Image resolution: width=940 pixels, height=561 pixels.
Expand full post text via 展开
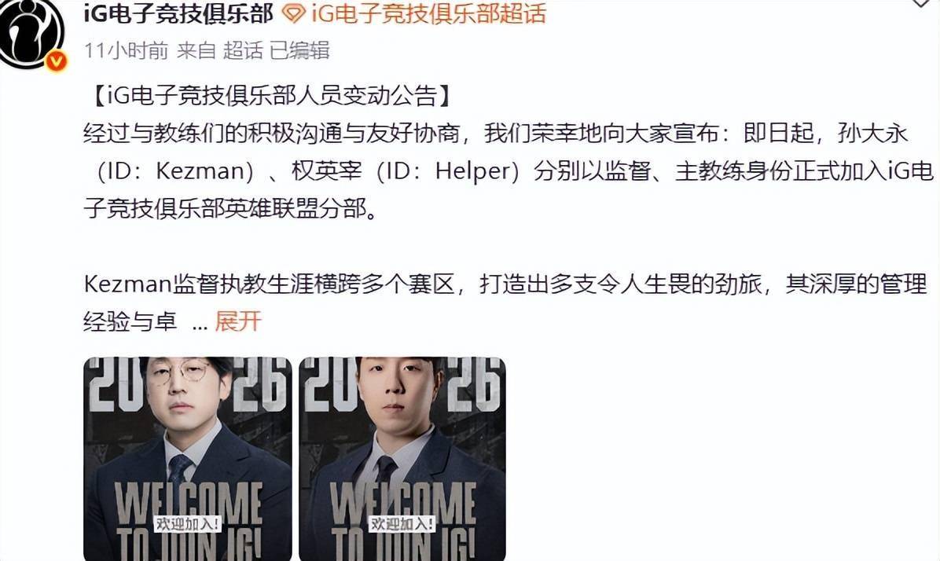click(238, 322)
